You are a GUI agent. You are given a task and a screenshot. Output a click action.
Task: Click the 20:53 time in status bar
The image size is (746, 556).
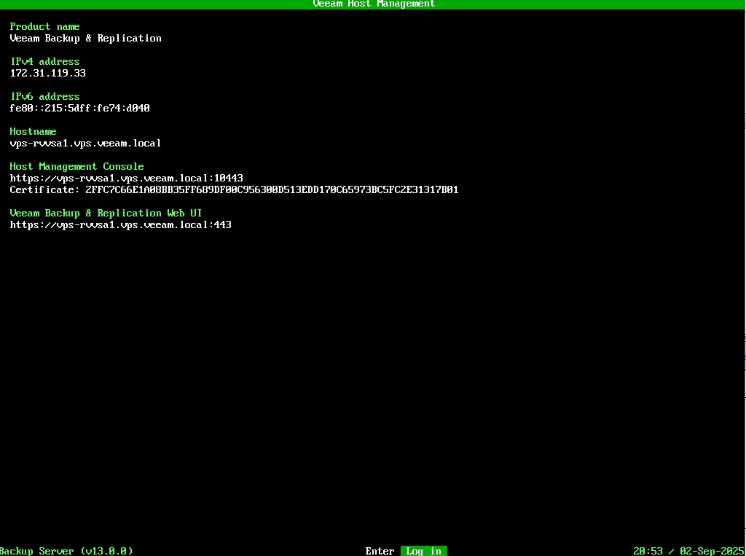648,551
